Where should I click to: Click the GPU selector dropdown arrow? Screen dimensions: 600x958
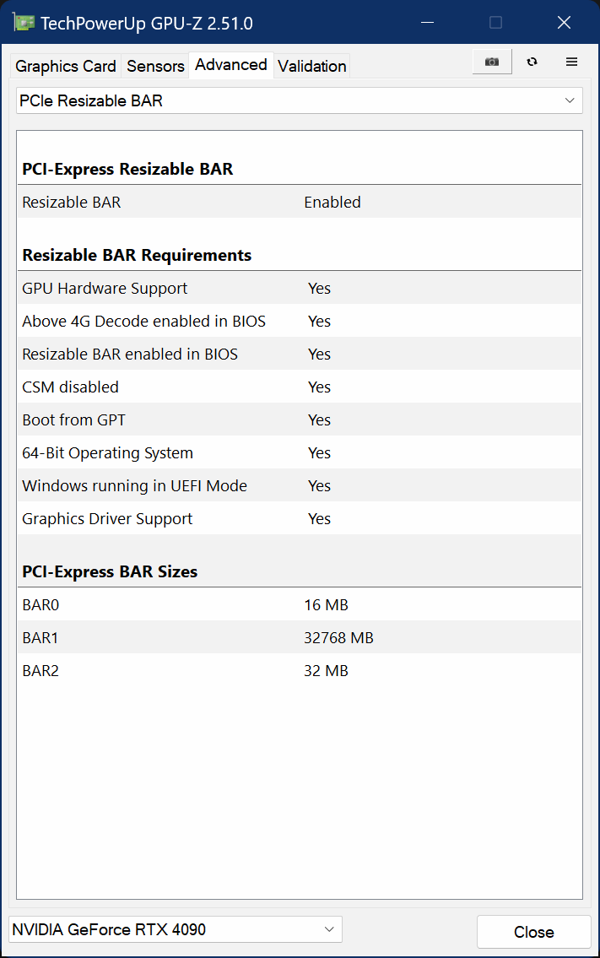(x=329, y=930)
